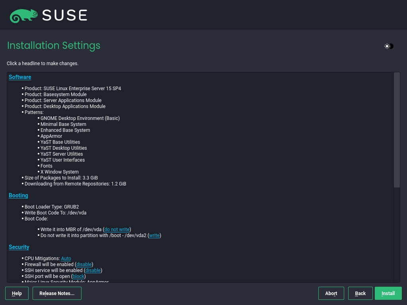
Task: Click empty scrollbar track below the handle
Action: pos(397,234)
